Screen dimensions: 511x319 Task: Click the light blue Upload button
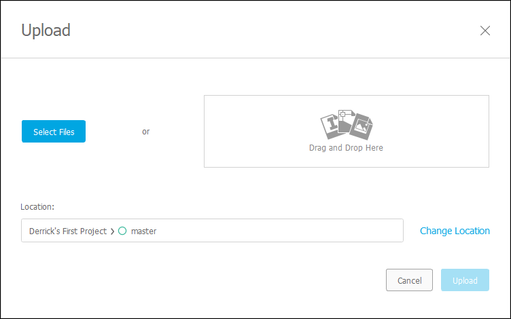click(x=465, y=280)
